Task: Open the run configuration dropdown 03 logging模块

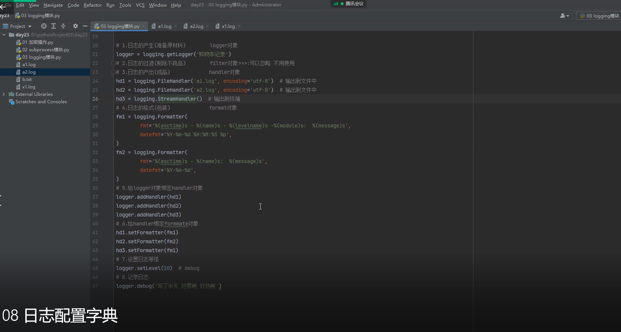Action: pos(599,16)
